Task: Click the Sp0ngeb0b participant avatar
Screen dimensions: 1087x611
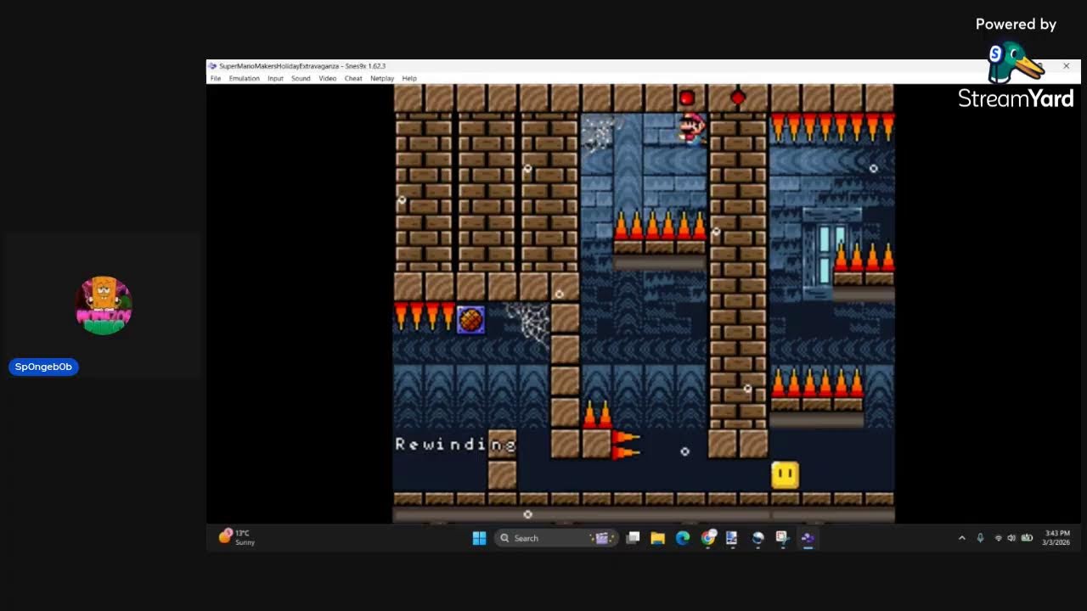Action: (x=104, y=305)
